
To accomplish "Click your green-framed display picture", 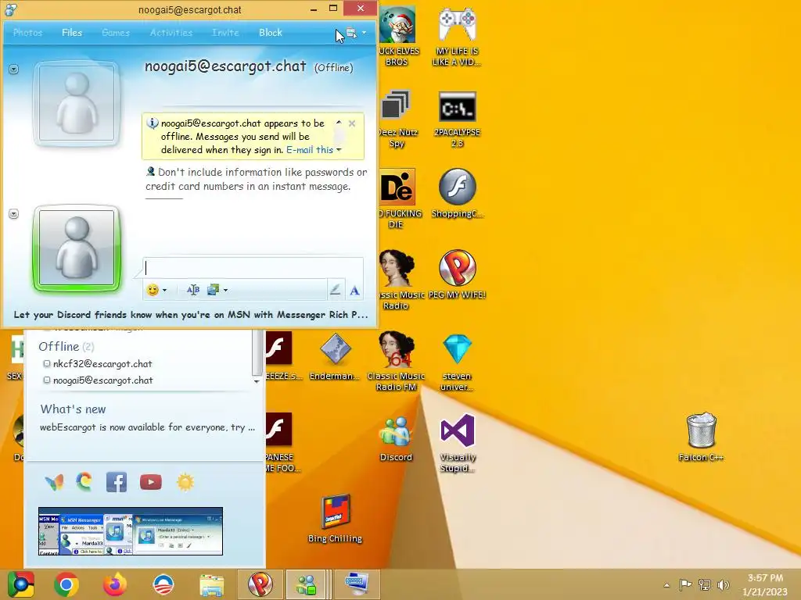I will (77, 248).
